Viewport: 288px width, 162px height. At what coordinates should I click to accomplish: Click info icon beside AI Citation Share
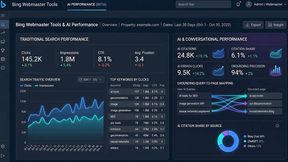[x=277, y=126]
